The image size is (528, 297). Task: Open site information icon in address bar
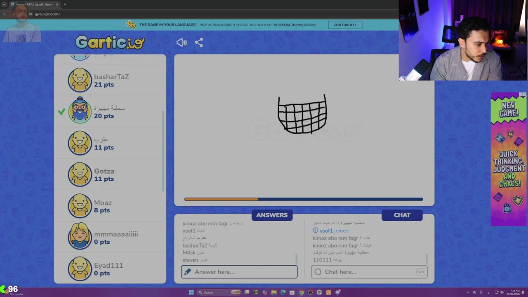coord(31,14)
